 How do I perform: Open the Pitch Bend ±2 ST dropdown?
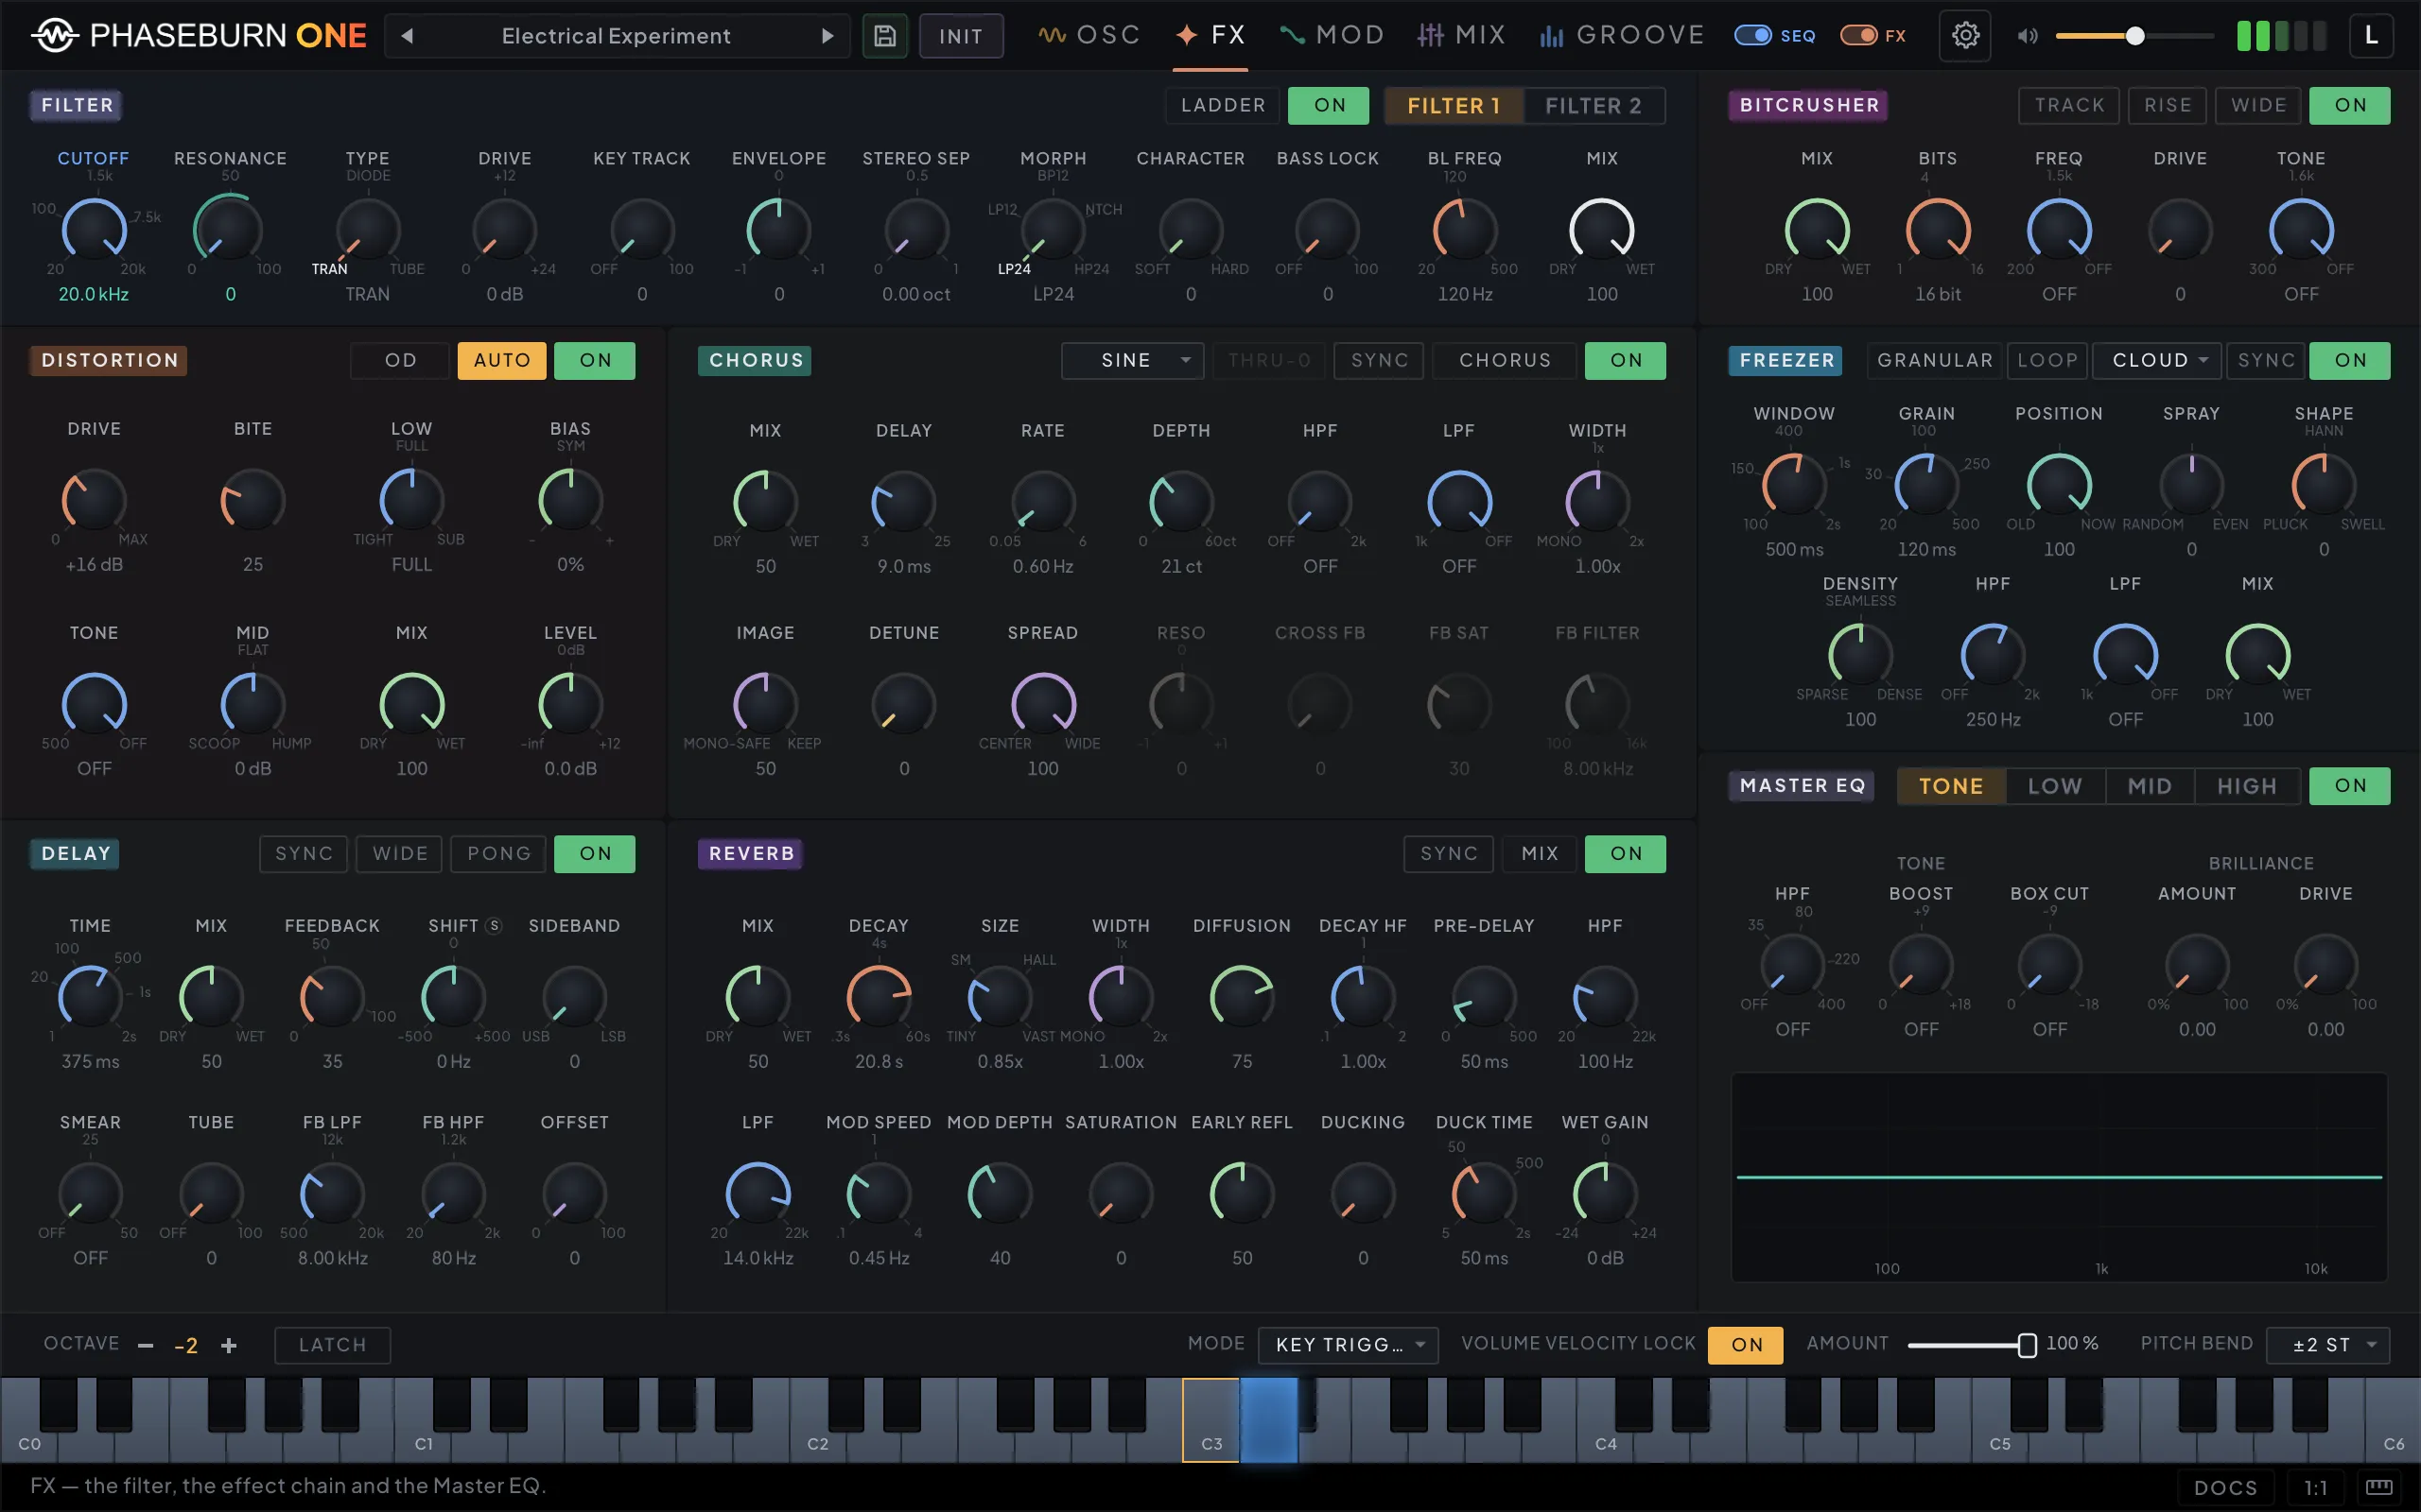(2328, 1345)
